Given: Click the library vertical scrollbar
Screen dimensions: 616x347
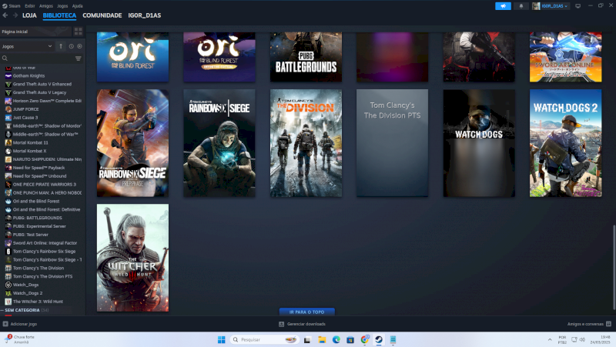Looking at the screenshot, I should pyautogui.click(x=614, y=267).
